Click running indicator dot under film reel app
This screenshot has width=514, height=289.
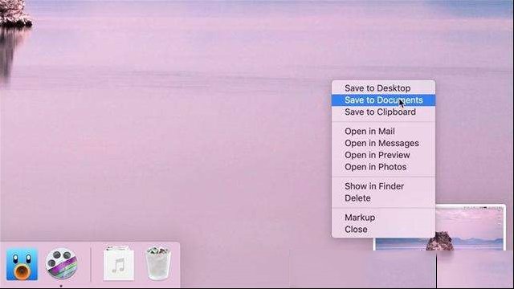(61, 286)
